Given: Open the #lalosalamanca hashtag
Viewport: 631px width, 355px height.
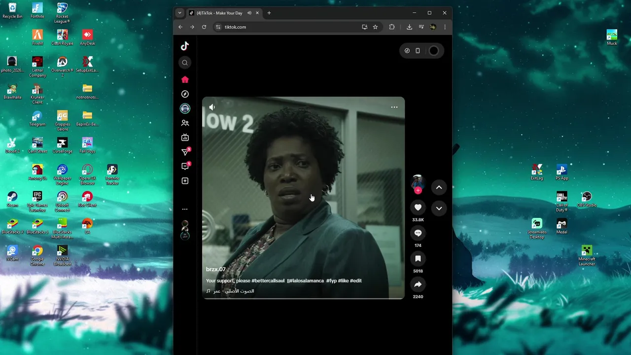Looking at the screenshot, I should click(x=306, y=281).
